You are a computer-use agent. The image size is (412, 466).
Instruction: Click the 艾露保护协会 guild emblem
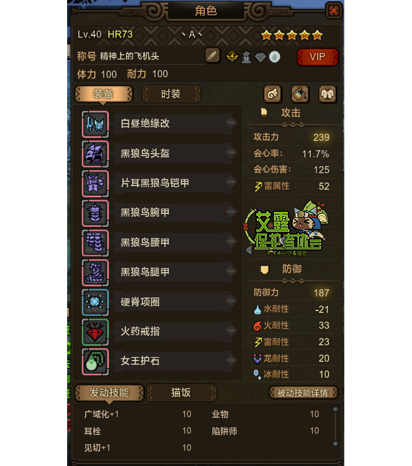[x=287, y=229]
